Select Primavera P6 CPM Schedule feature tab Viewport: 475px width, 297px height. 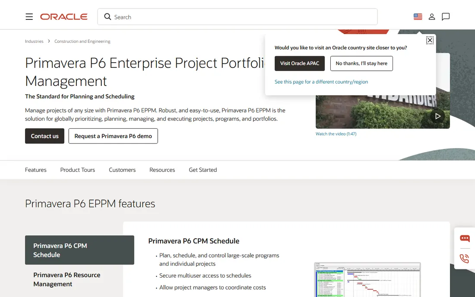pyautogui.click(x=79, y=250)
